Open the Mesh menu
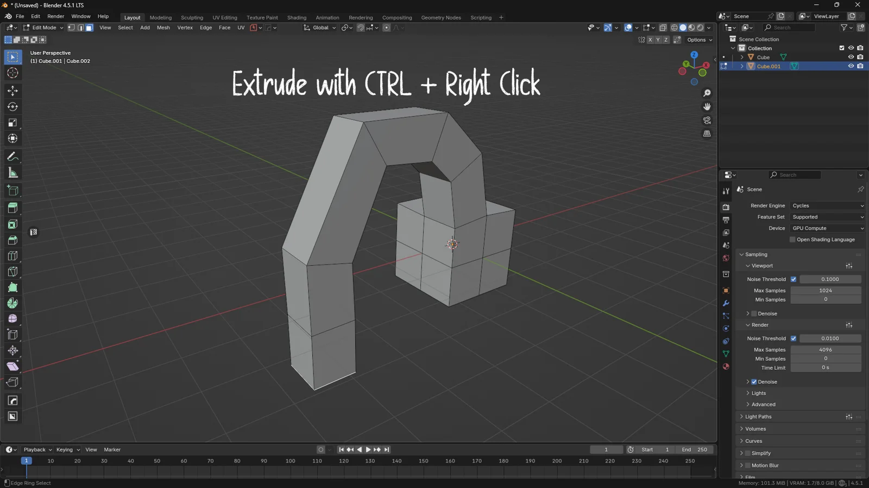 click(163, 28)
